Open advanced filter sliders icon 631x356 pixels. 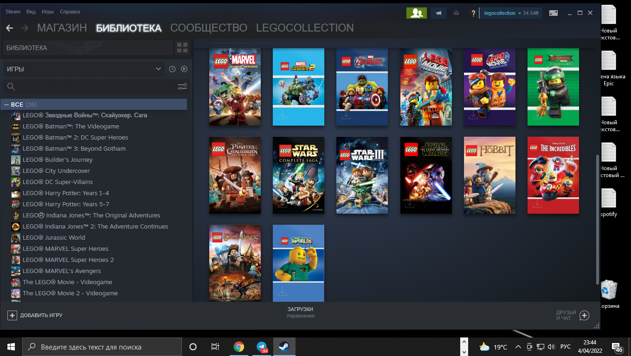coord(182,87)
